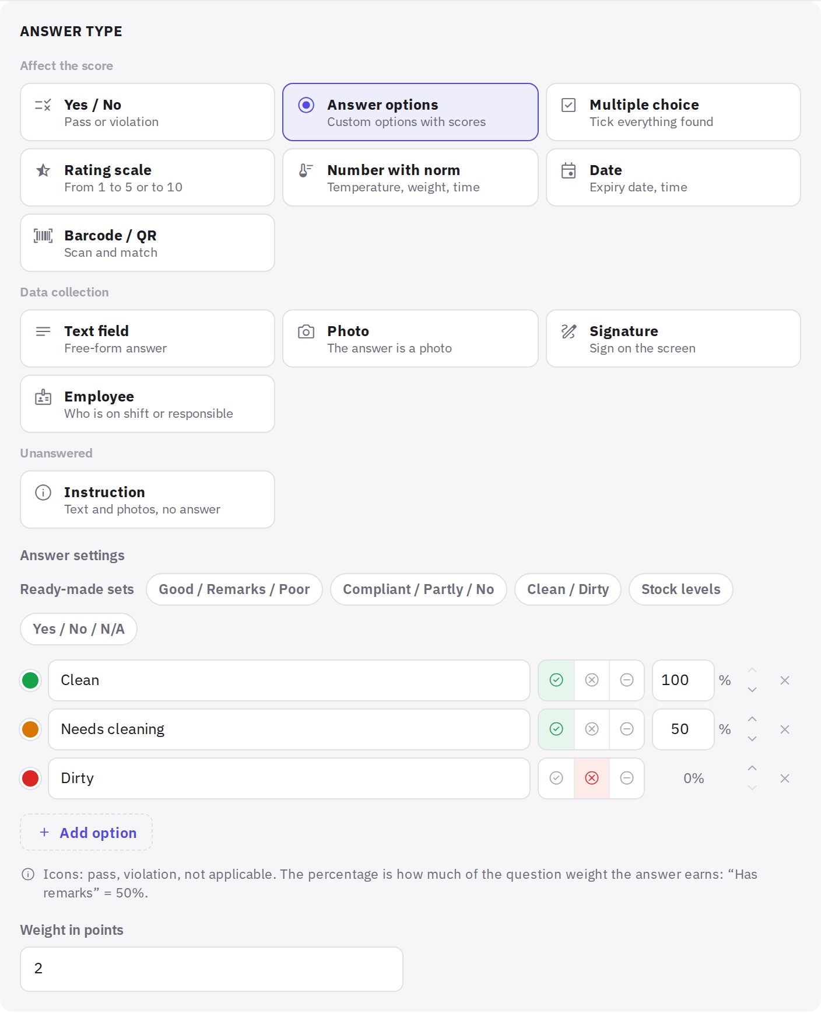Edit the Clean option name field
This screenshot has width=821, height=1013.
click(x=289, y=680)
